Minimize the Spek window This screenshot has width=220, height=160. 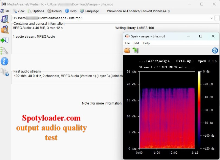tap(188, 36)
